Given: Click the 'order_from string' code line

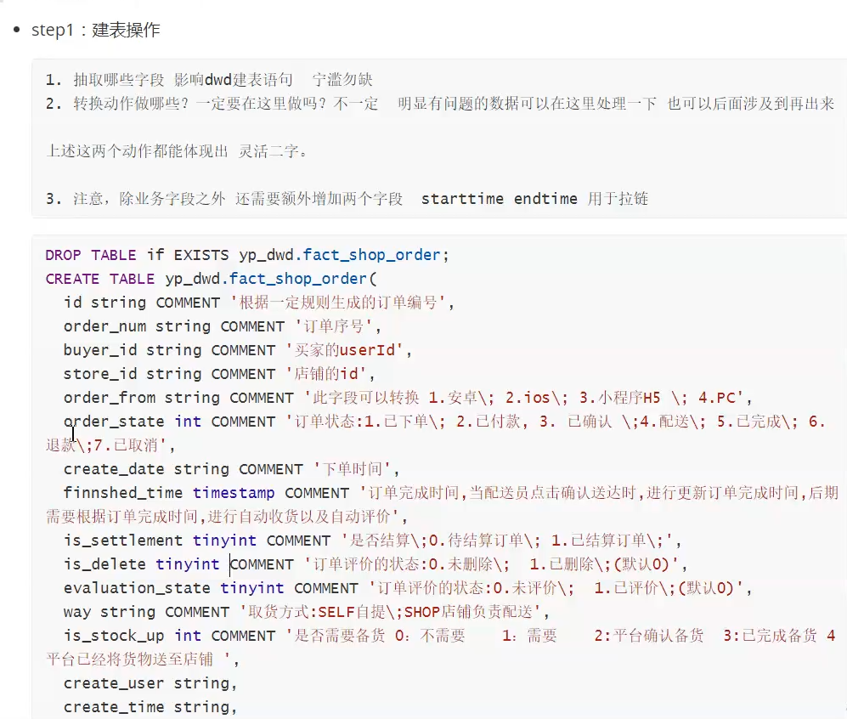Looking at the screenshot, I should [x=408, y=398].
